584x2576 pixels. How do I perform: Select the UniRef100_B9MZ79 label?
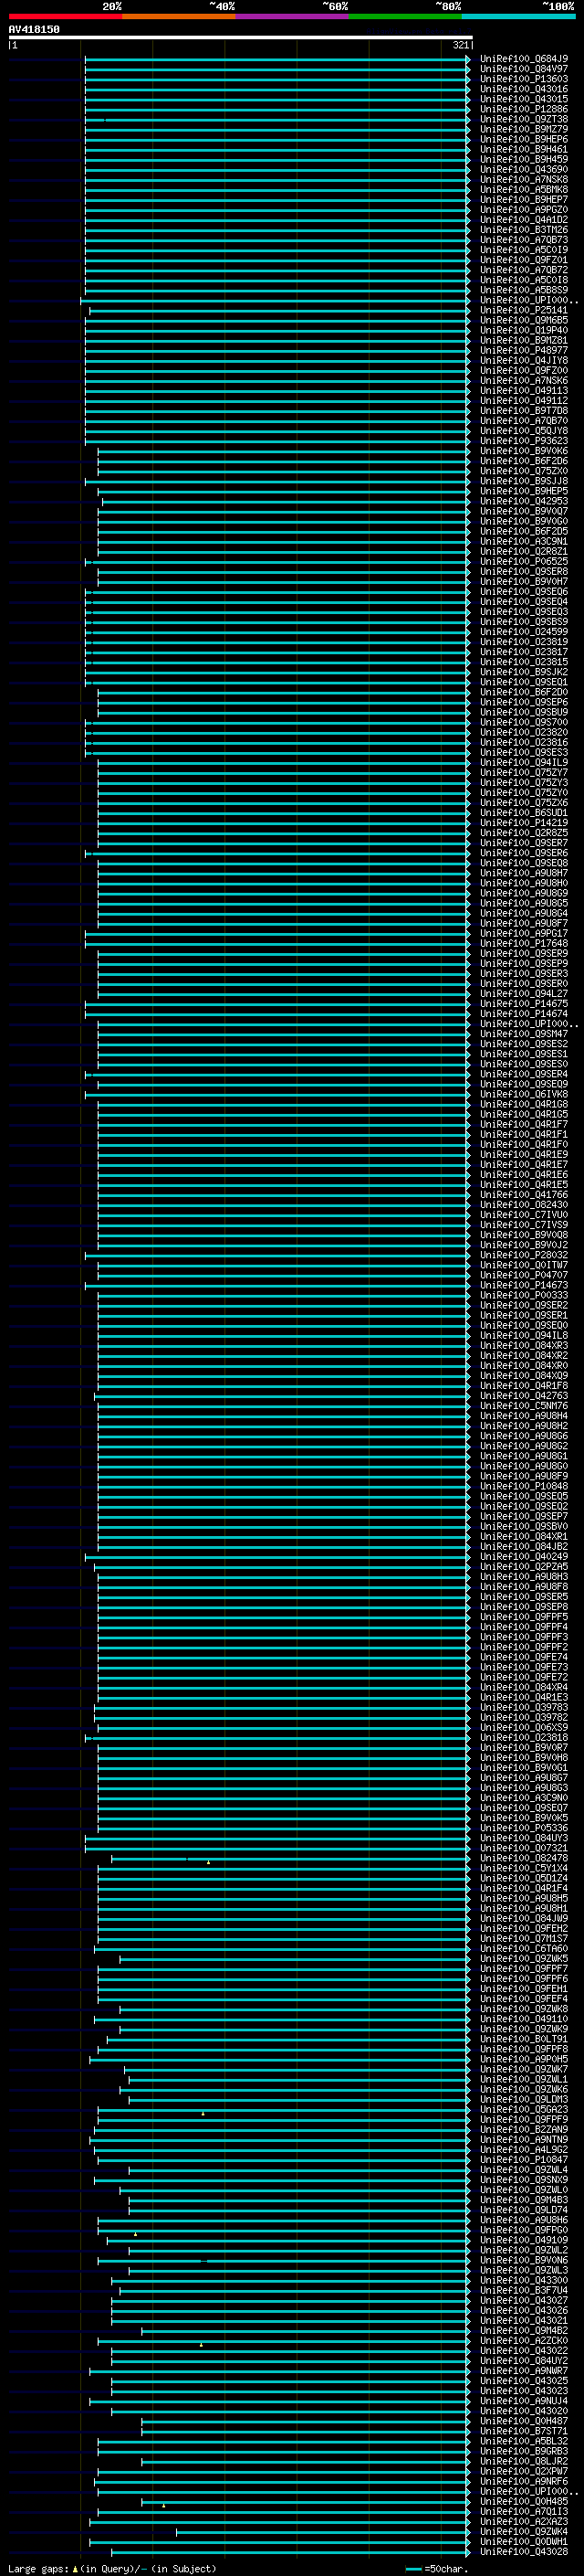tap(524, 129)
